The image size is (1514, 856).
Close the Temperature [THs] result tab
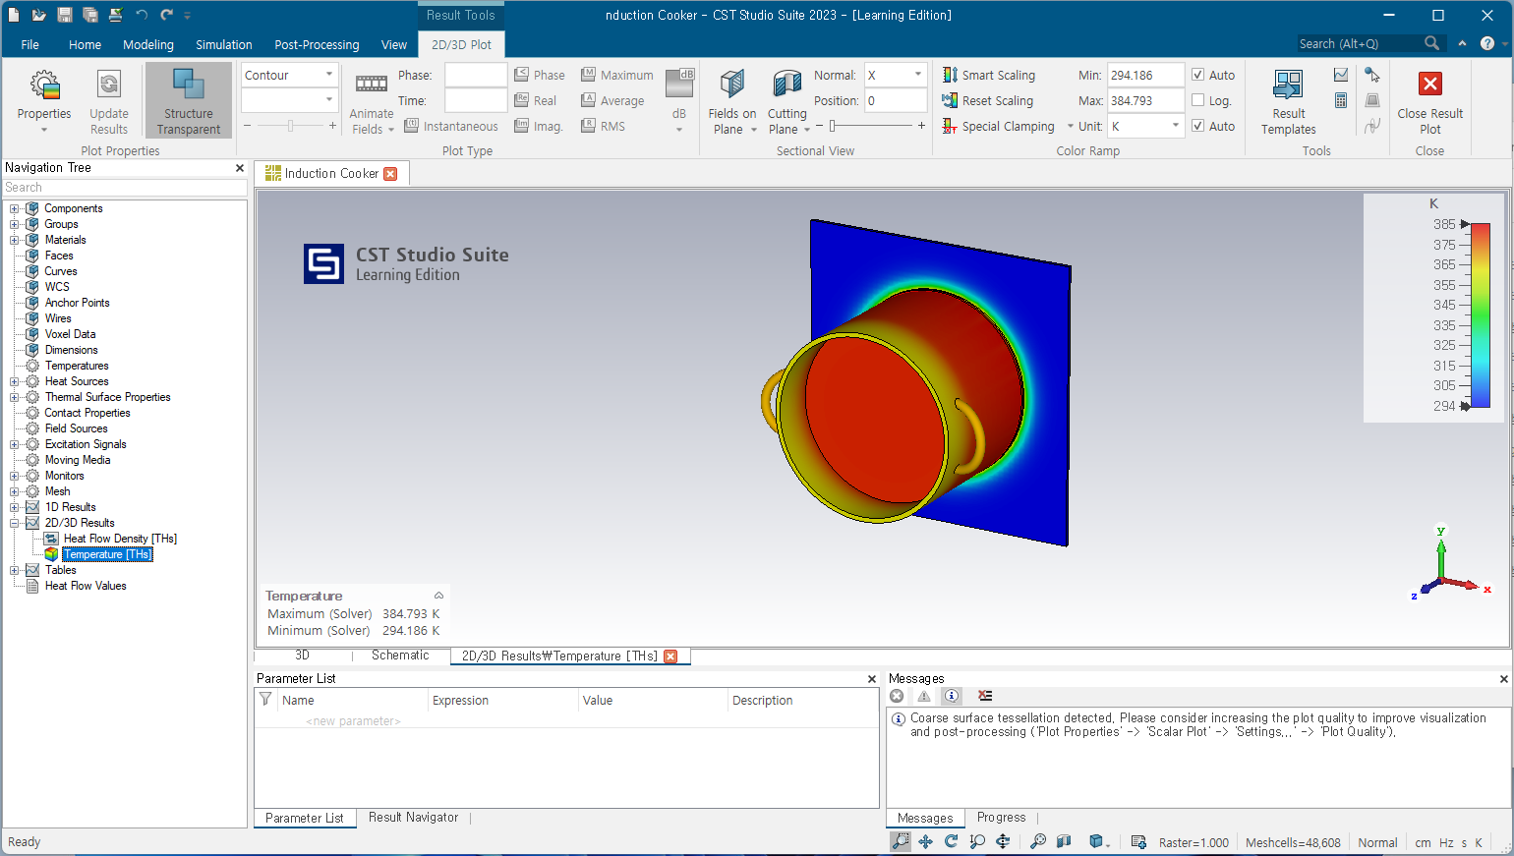tap(670, 656)
